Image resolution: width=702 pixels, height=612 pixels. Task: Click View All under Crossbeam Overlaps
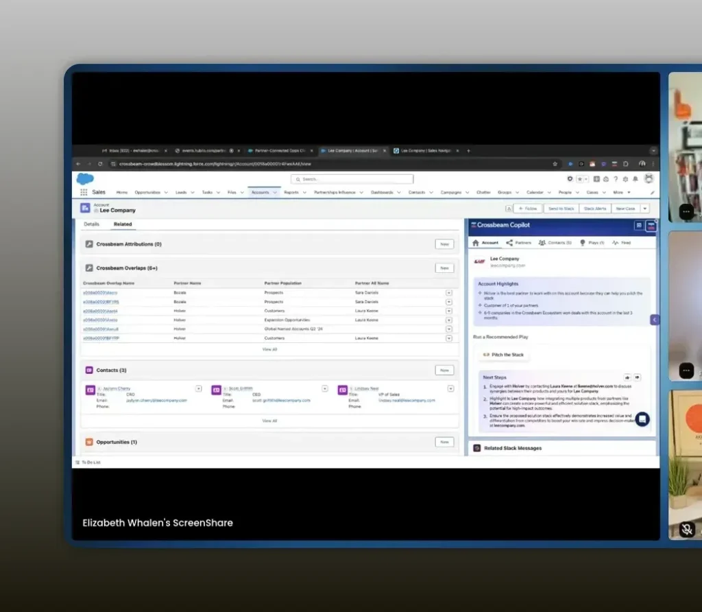[x=269, y=349]
